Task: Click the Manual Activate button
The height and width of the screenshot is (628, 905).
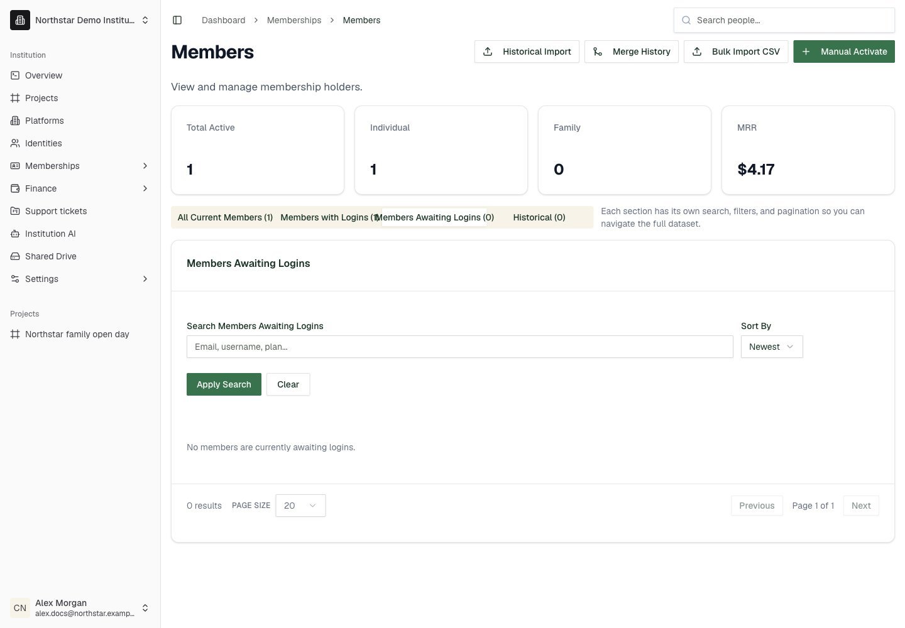Action: pos(844,51)
